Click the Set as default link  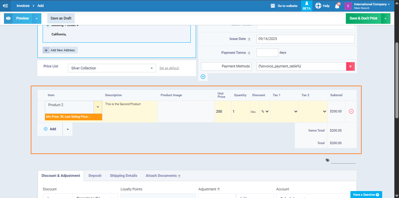(169, 68)
